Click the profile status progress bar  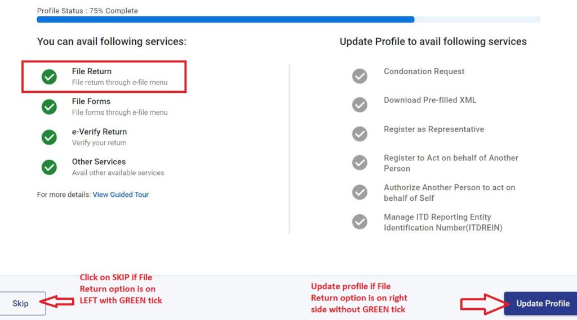point(288,20)
